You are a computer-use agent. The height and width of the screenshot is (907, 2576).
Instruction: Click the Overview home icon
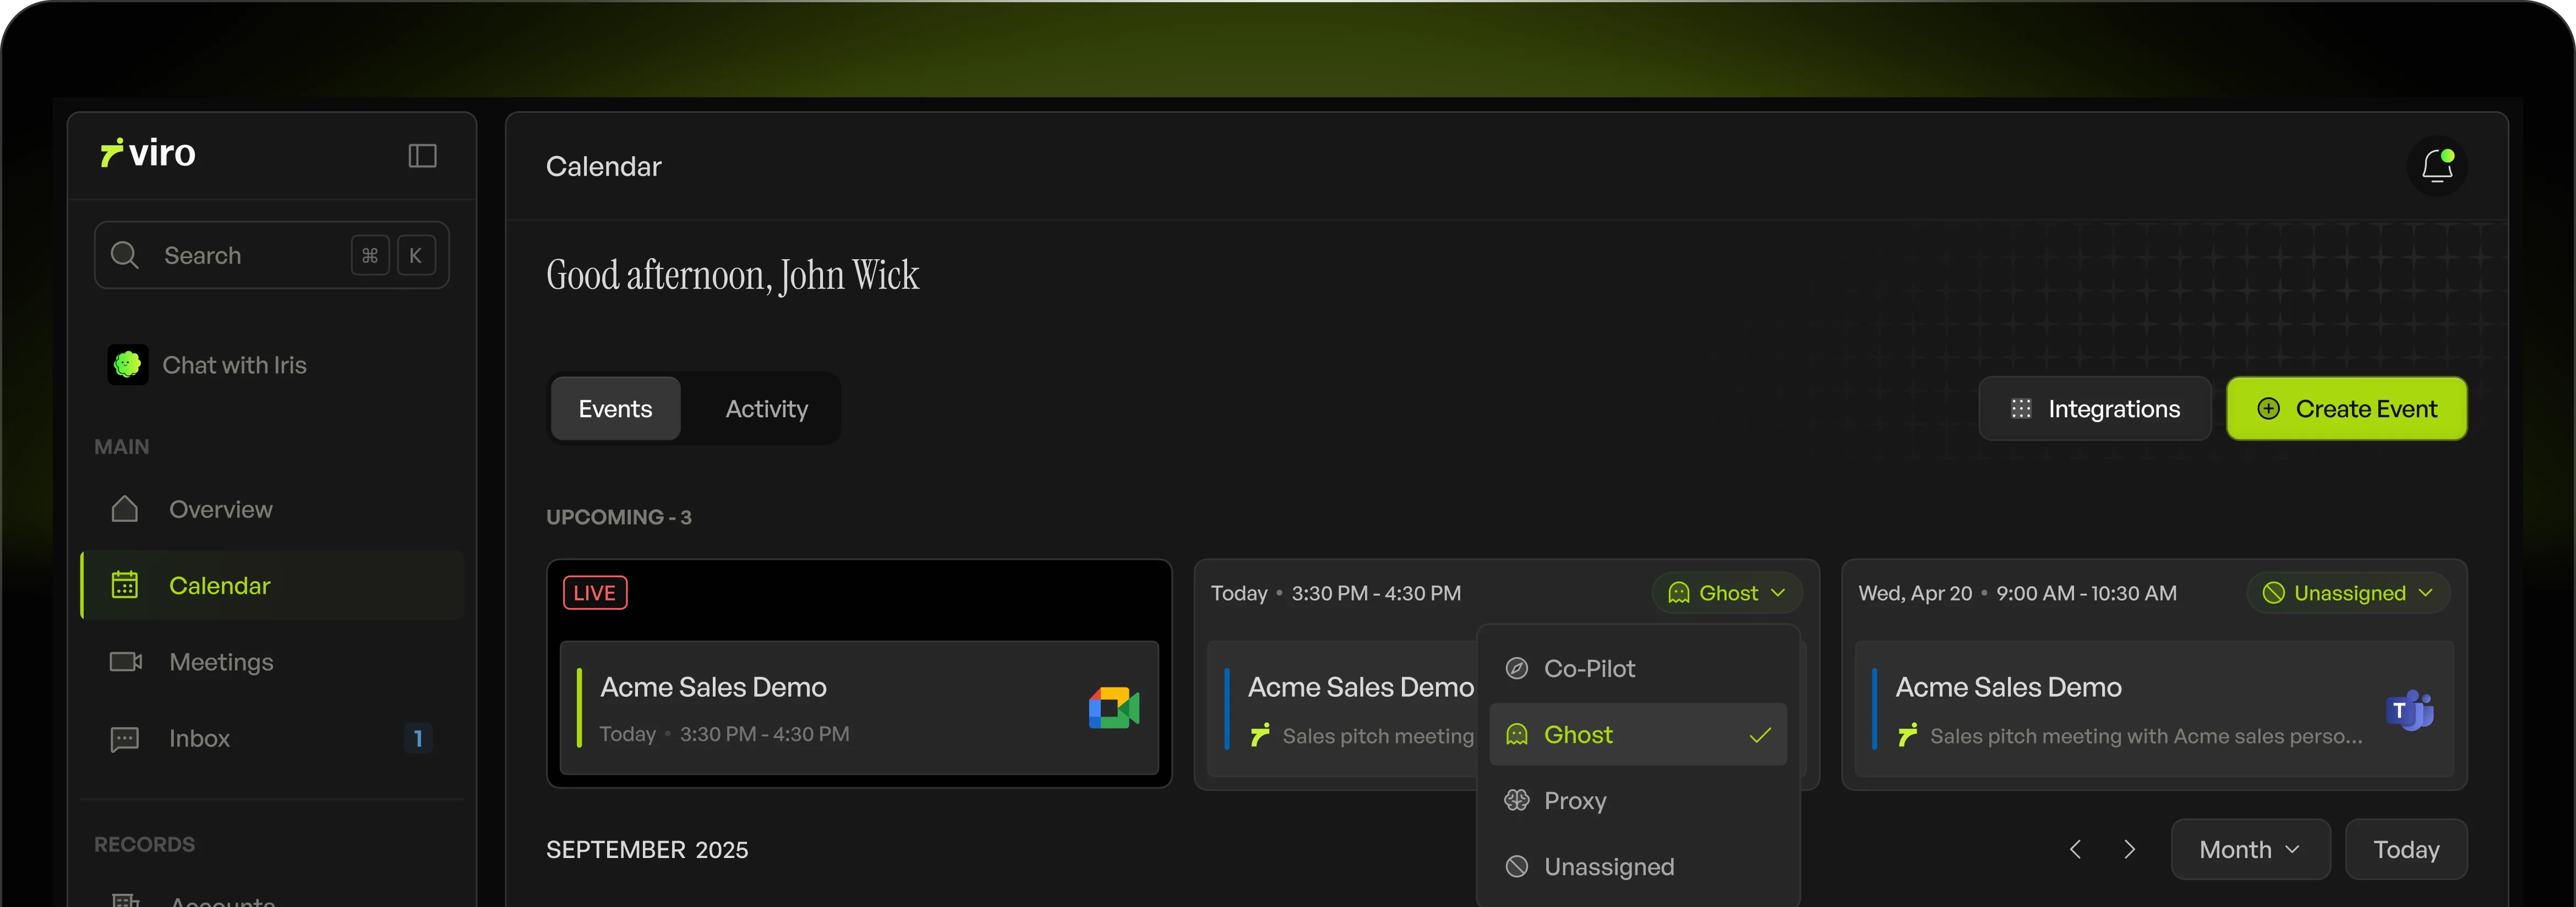pyautogui.click(x=125, y=509)
